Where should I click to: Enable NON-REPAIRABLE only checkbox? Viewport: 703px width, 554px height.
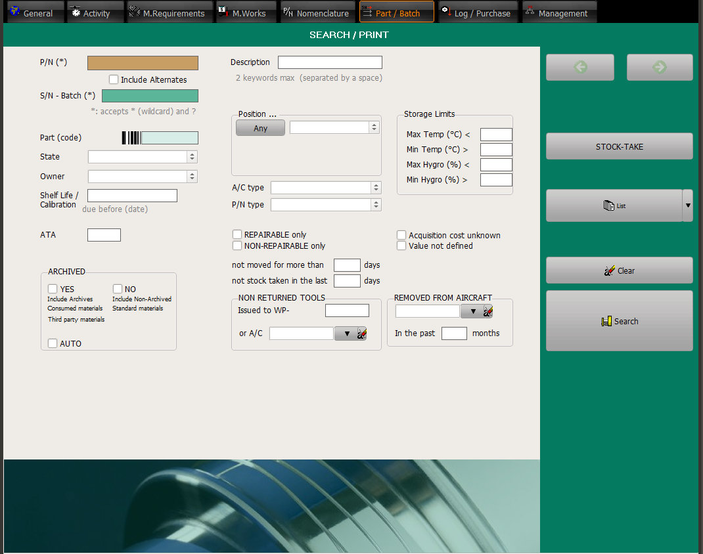[237, 245]
